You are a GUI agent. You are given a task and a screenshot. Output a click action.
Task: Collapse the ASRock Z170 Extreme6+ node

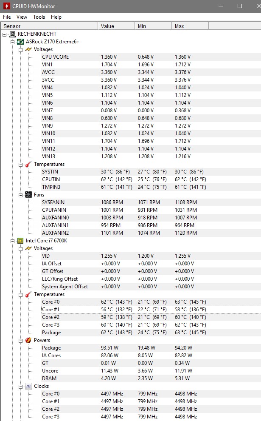click(12, 42)
